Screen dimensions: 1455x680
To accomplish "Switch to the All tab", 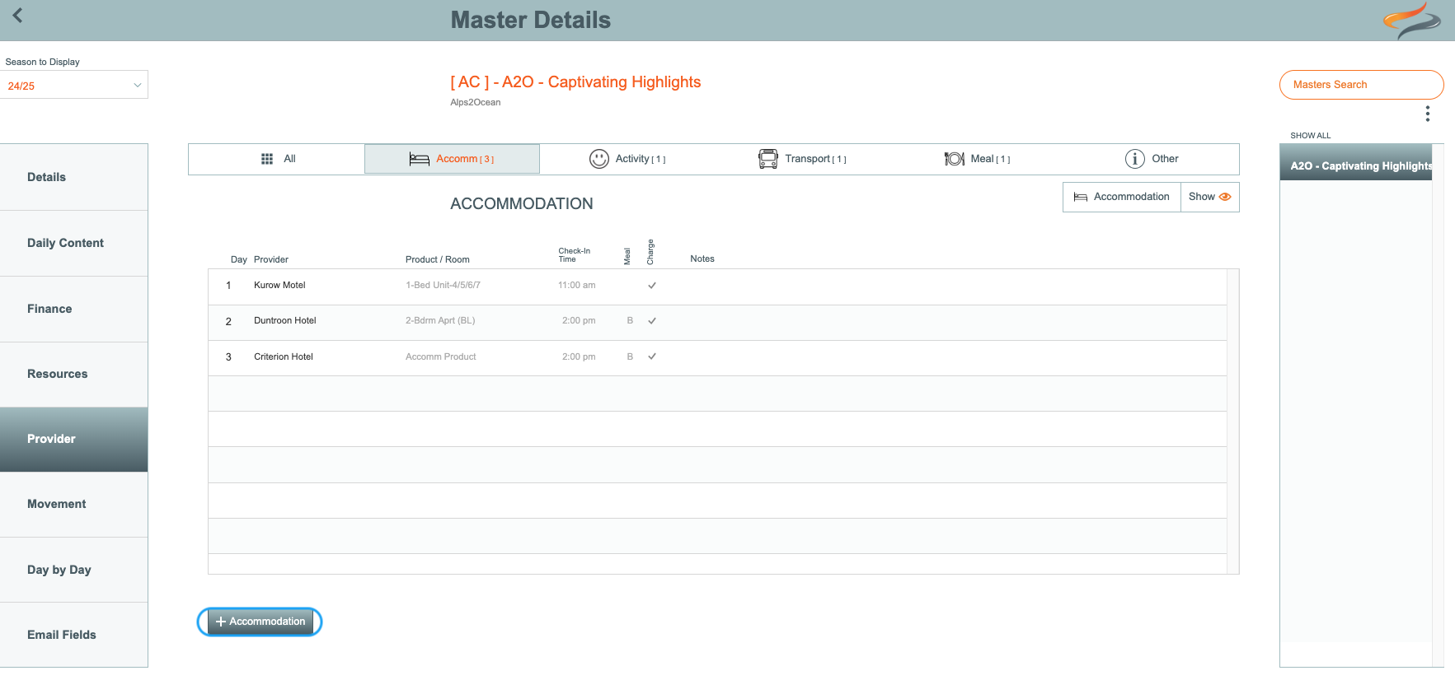I will [277, 159].
